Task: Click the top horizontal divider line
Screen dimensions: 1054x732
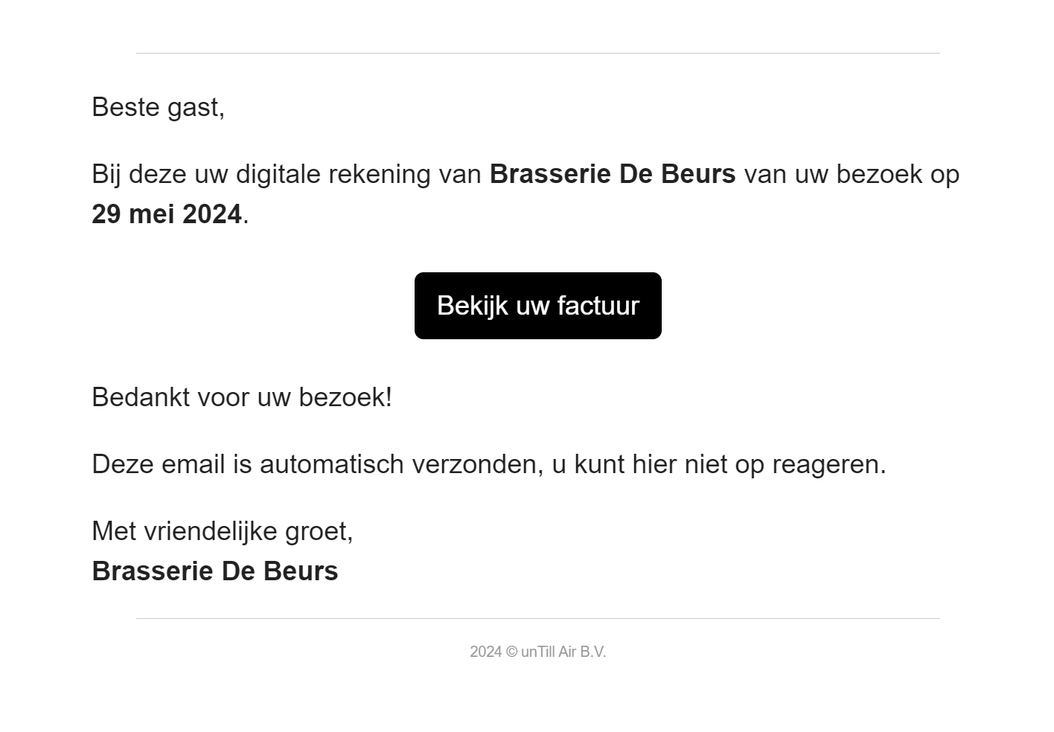Action: pos(537,54)
